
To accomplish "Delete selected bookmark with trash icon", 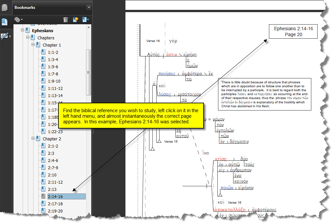I will [66, 20].
